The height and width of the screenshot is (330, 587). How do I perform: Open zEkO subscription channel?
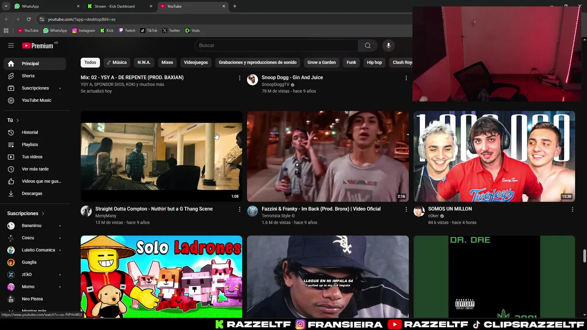(x=35, y=275)
